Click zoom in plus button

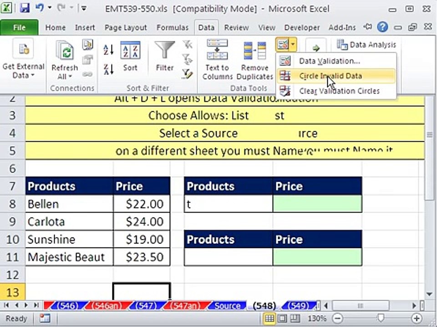click(417, 318)
